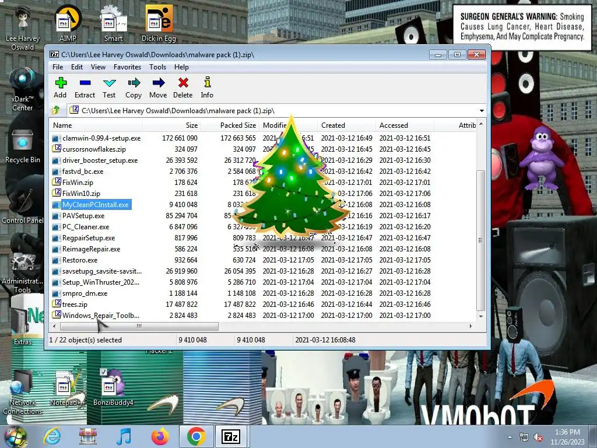Select PAVSetup.exe file

83,216
